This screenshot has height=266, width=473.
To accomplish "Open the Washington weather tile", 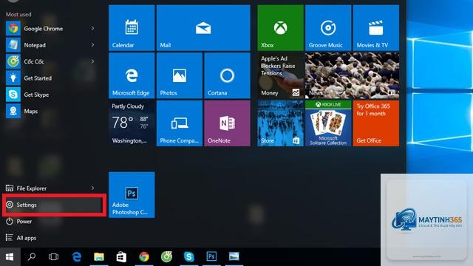I will click(x=132, y=123).
